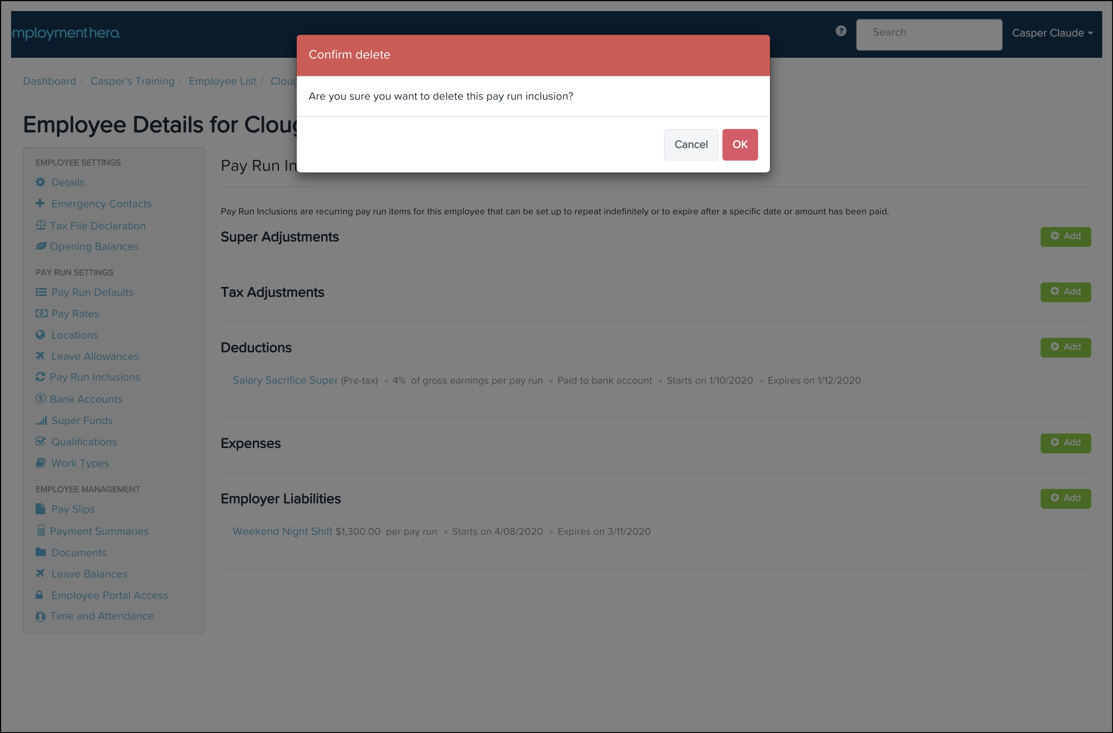Cancel the delete confirmation dialog

coord(690,144)
